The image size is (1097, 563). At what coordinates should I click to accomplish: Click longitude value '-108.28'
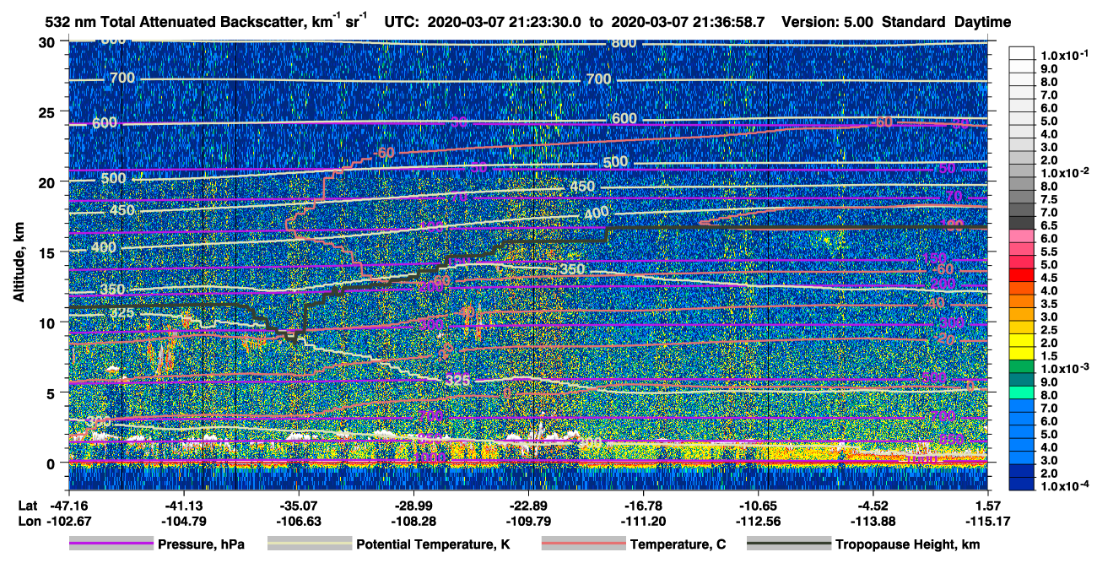[x=413, y=521]
